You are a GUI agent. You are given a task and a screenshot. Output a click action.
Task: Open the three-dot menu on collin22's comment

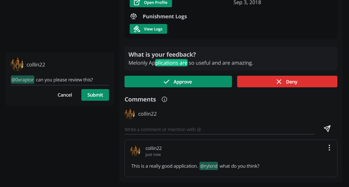pos(329,148)
